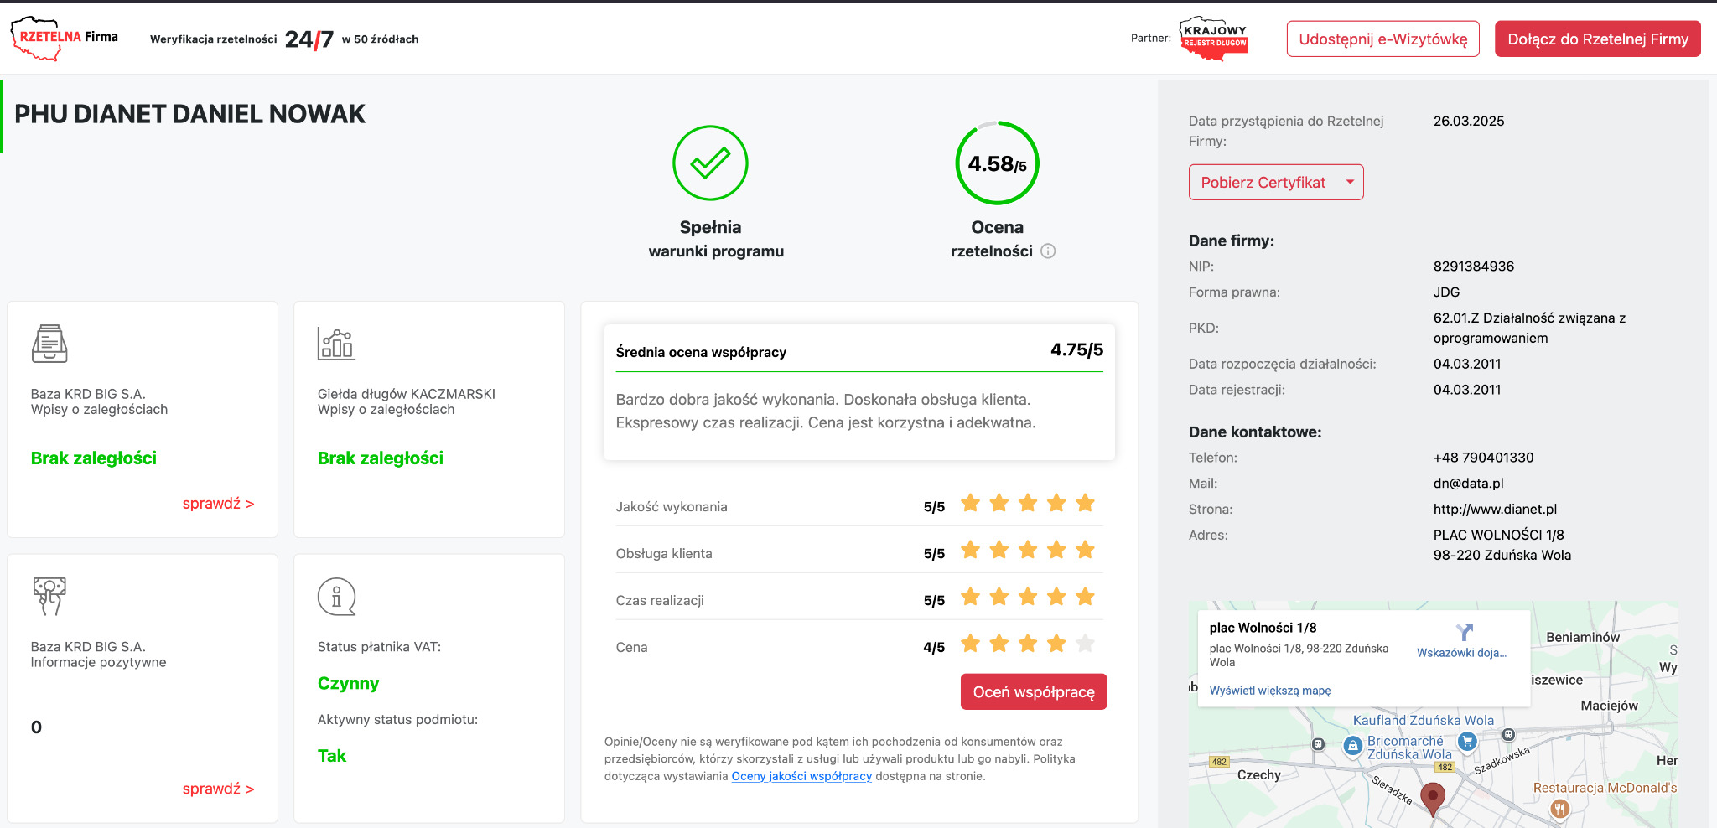Click the map directions arrow icon

click(1464, 632)
